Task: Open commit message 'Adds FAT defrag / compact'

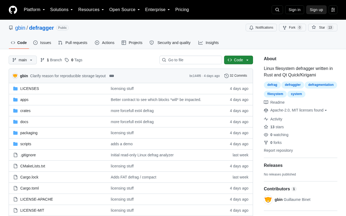Action: click(134, 177)
